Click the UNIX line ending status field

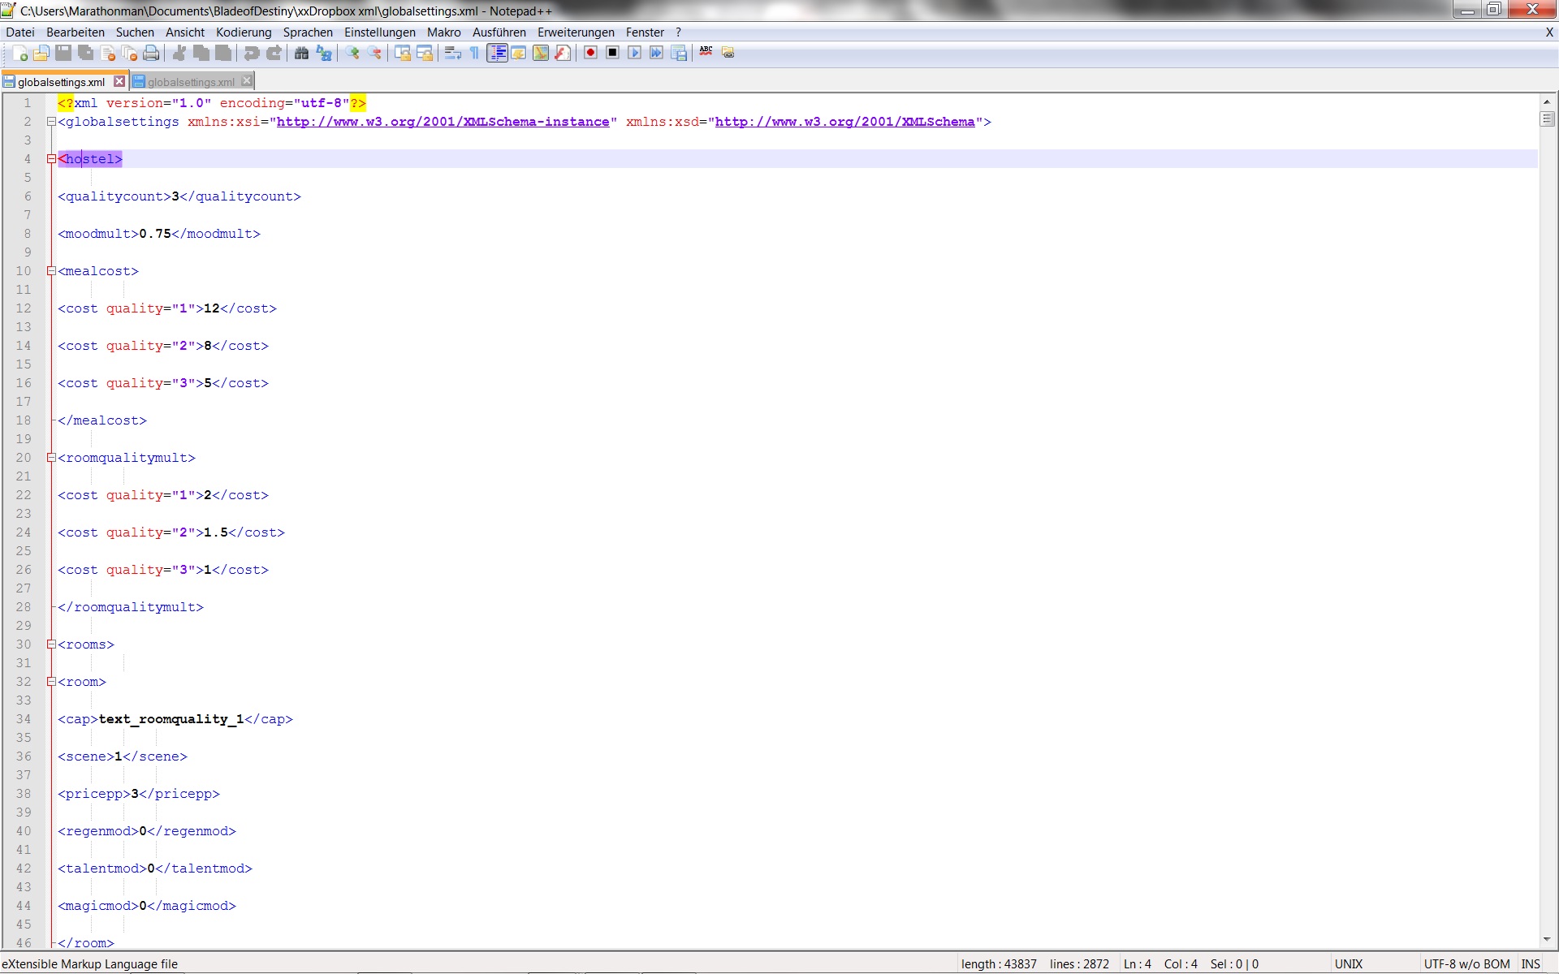pos(1349,964)
